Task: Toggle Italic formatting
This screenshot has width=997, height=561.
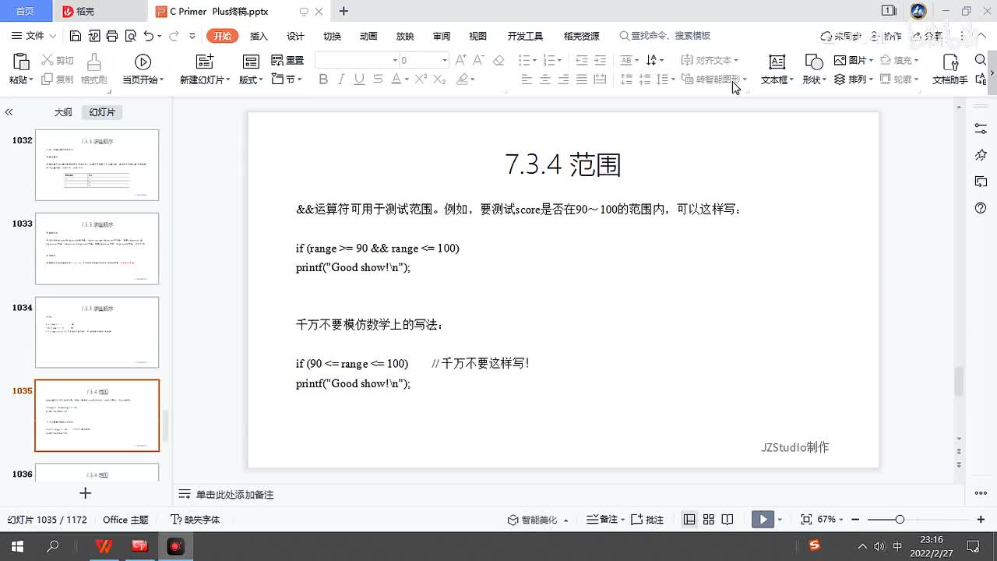Action: pos(341,79)
